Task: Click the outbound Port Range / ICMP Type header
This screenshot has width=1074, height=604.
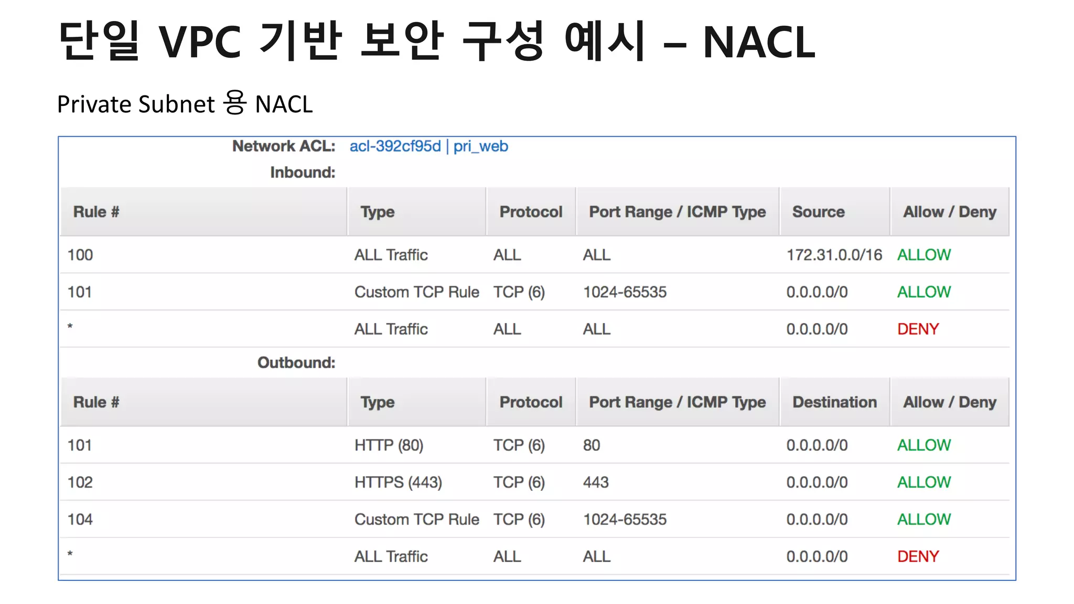Action: [678, 402]
